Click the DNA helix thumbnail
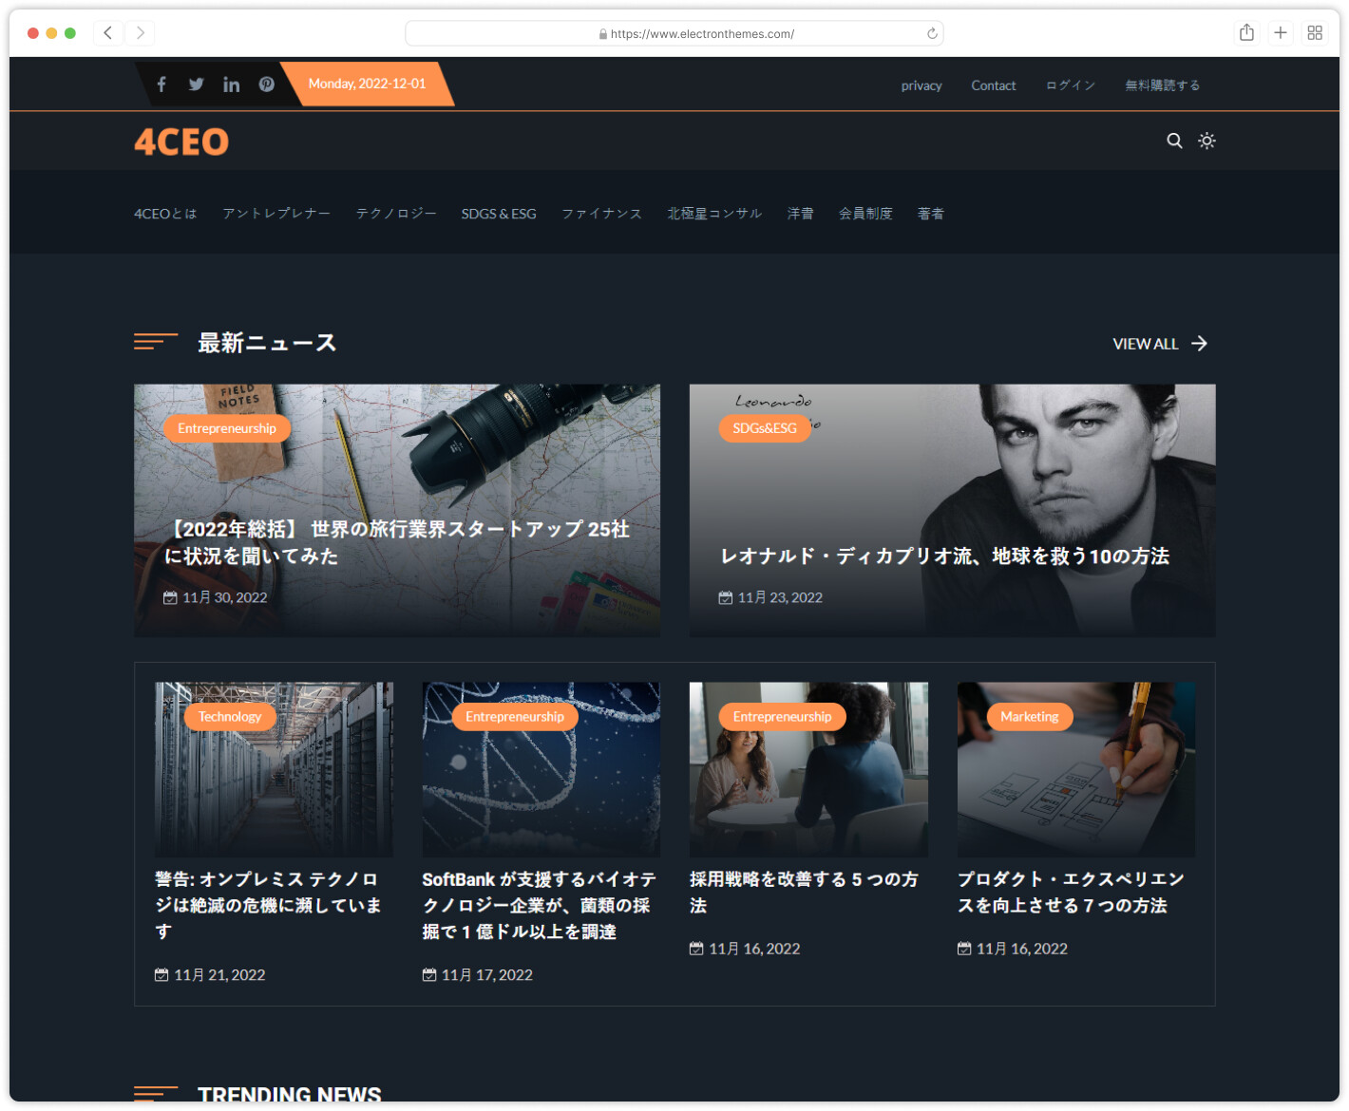 (x=541, y=769)
